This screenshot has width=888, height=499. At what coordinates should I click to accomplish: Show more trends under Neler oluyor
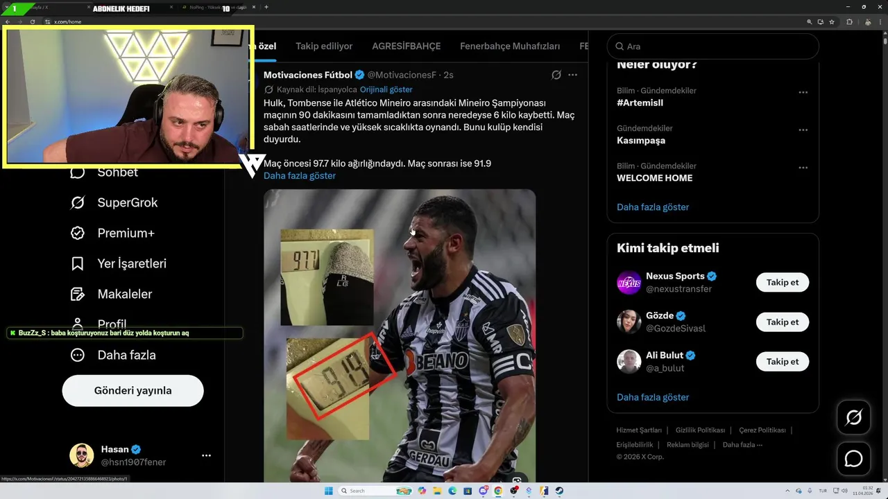[653, 207]
